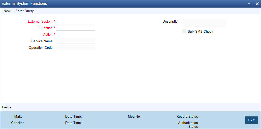The width and height of the screenshot is (261, 129).
Task: Click the Exit button
Action: [x=251, y=120]
